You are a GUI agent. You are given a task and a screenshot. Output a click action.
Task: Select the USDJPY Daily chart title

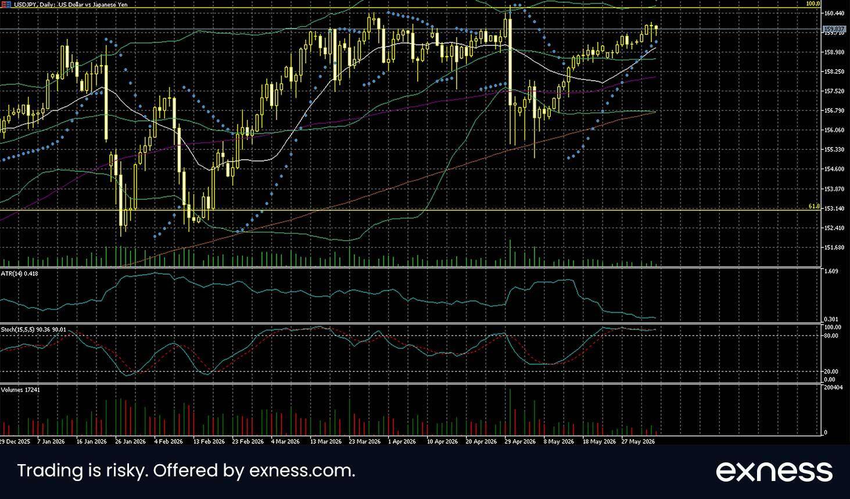(71, 4)
